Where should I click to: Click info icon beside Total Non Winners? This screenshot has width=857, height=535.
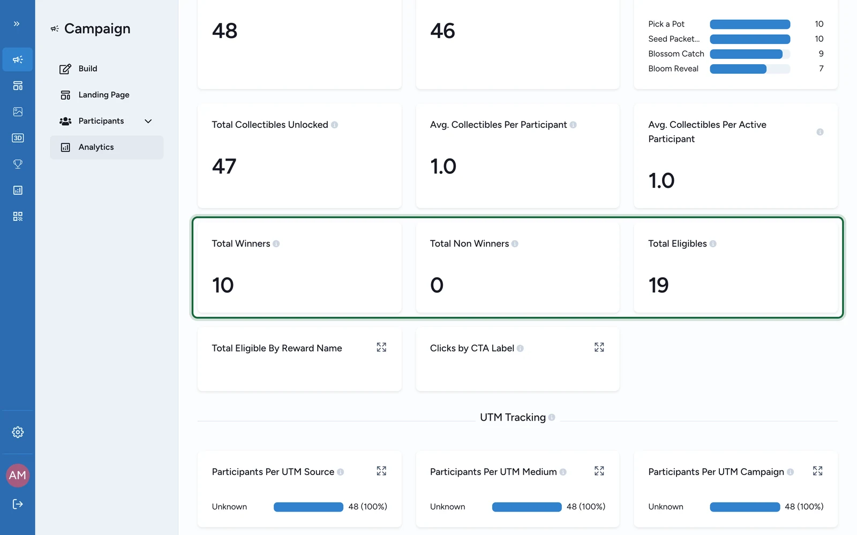tap(515, 244)
